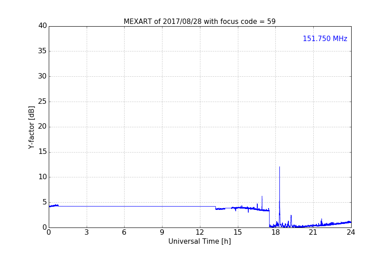Click the y-axis tick label "40"
This screenshot has width=390, height=260.
point(42,26)
